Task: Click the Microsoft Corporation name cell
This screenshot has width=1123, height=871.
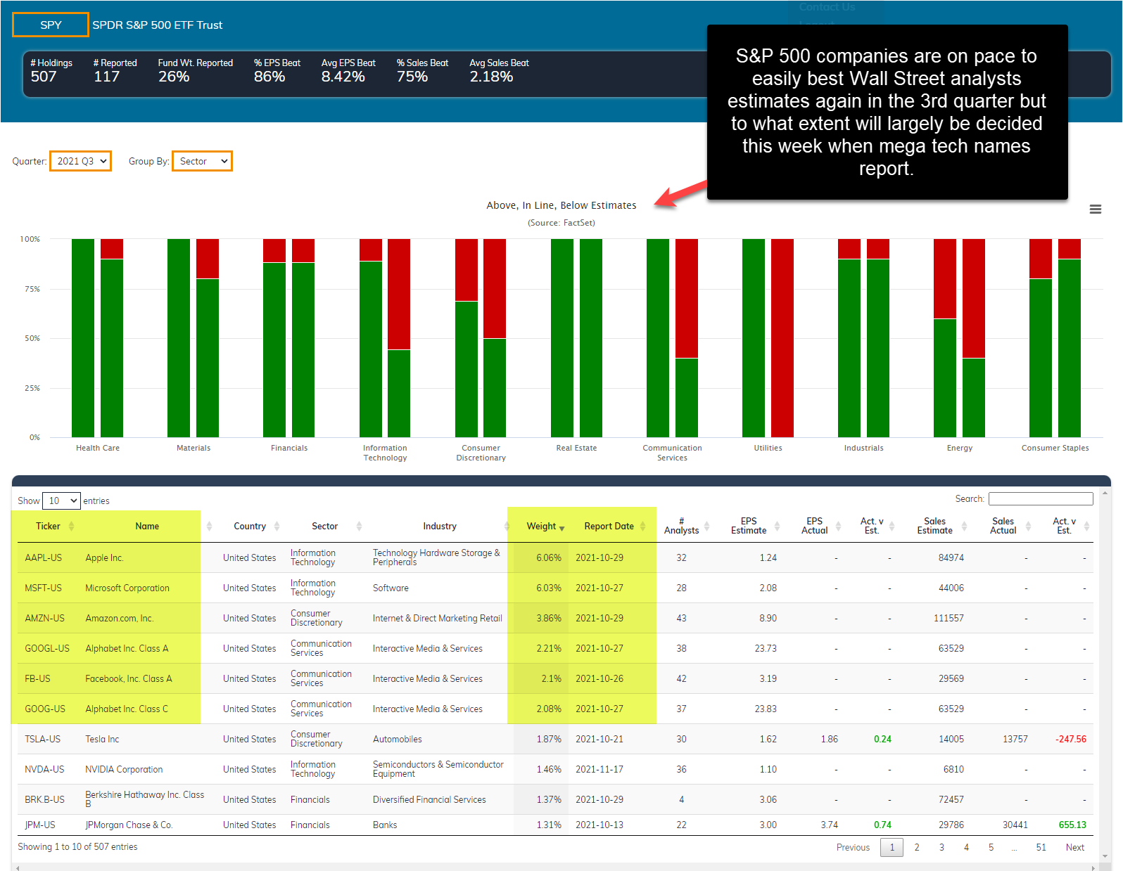Action: tap(127, 588)
